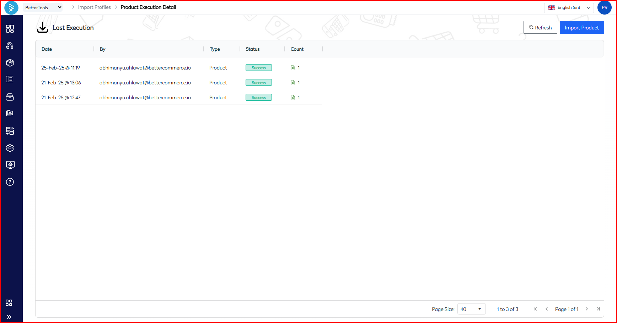This screenshot has width=617, height=323.
Task: Open the PR user profile avatar
Action: 604,7
